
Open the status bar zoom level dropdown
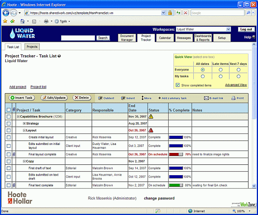point(250,211)
